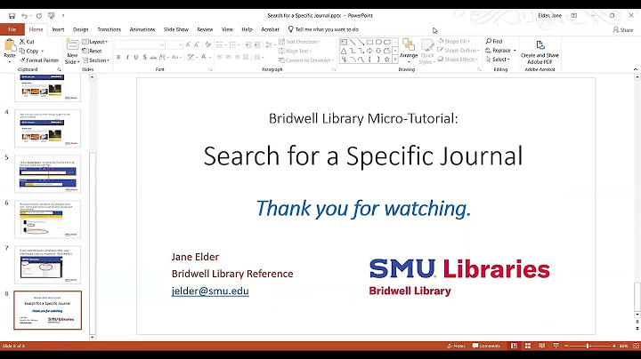
Task: Start Slide Show from status bar icon
Action: 556,346
